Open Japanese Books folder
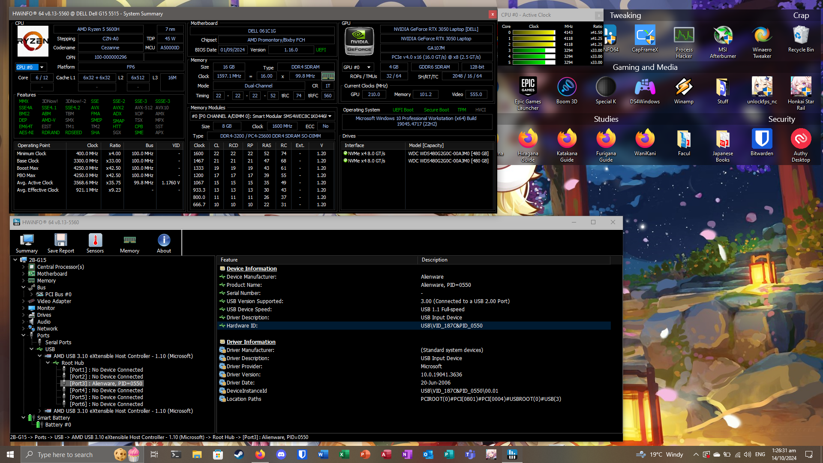The image size is (823, 463). point(723,146)
